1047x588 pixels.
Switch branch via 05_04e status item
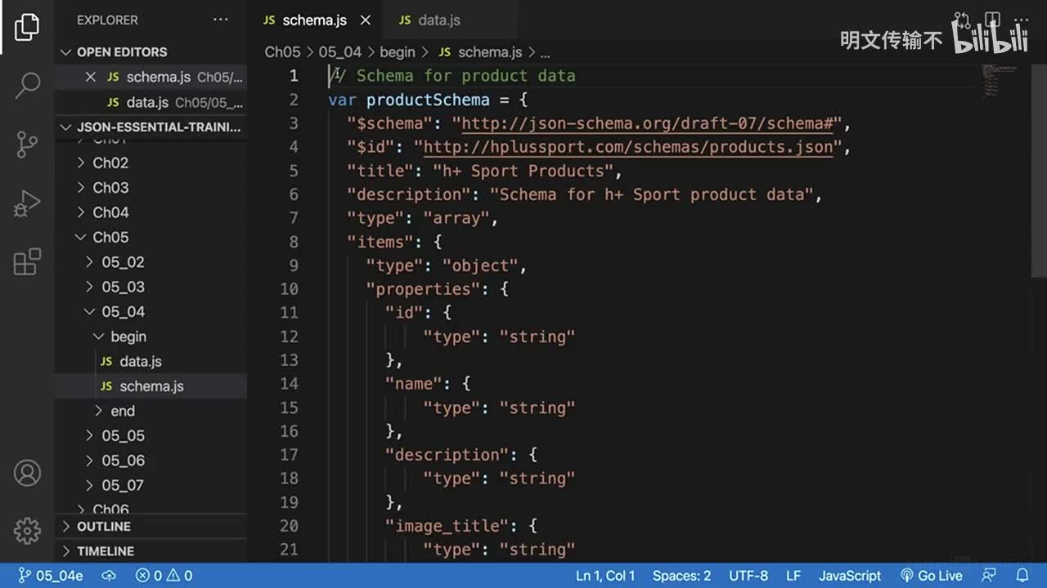click(x=51, y=576)
